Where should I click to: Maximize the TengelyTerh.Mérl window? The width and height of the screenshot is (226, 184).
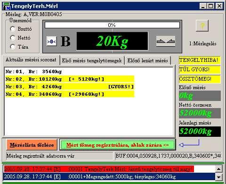[x=210, y=6]
